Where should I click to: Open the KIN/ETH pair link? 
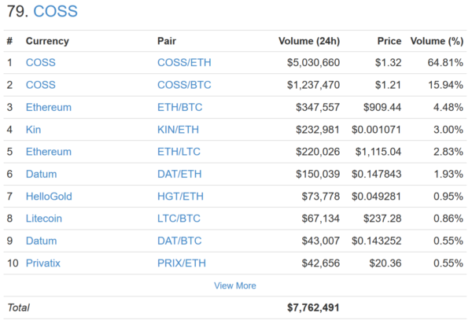(x=179, y=130)
